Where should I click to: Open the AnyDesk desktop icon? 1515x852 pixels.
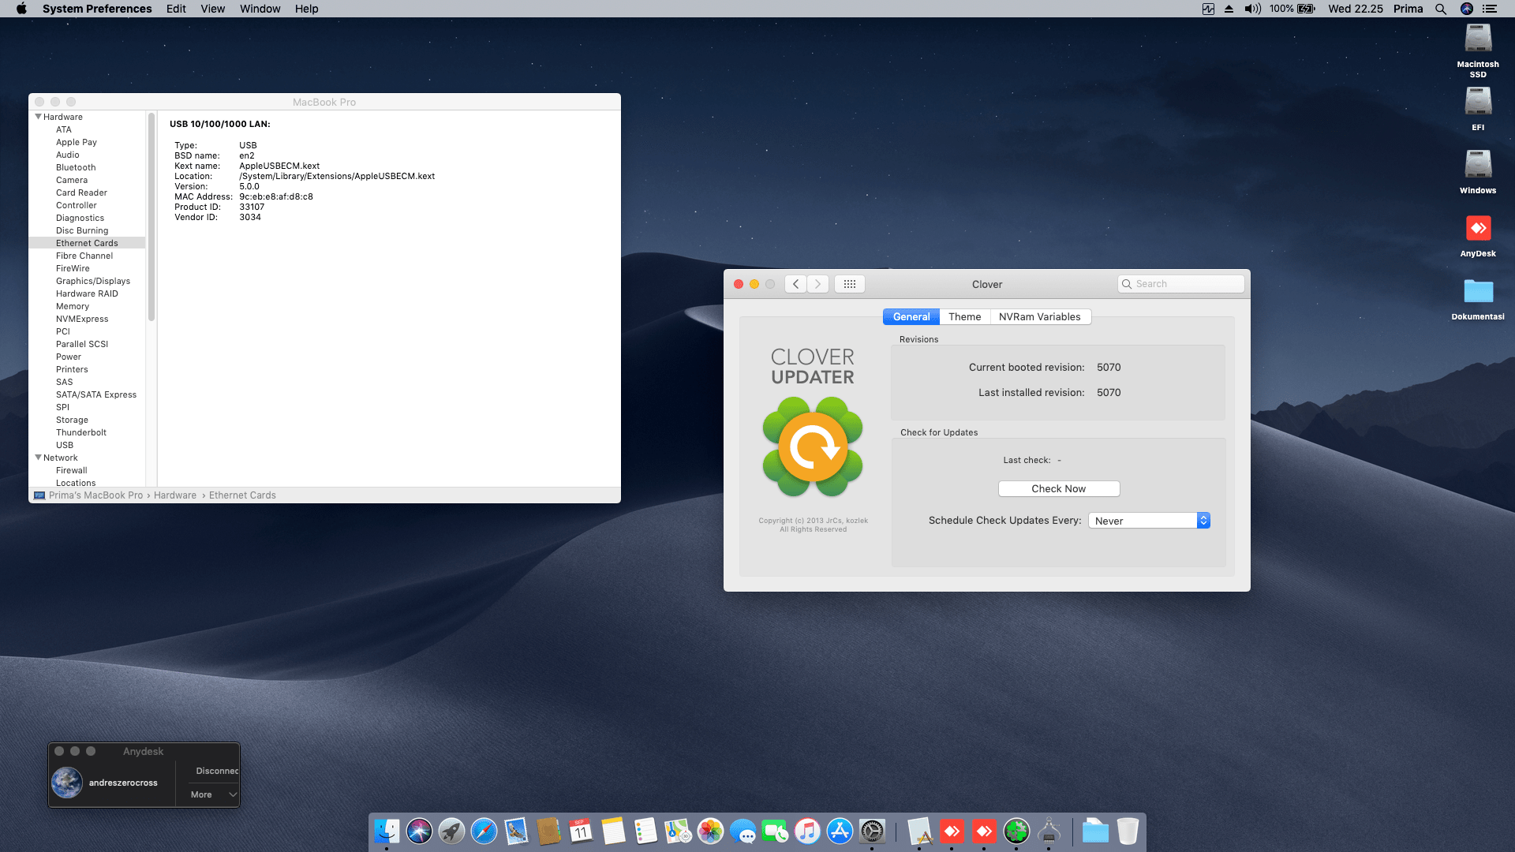click(1477, 230)
